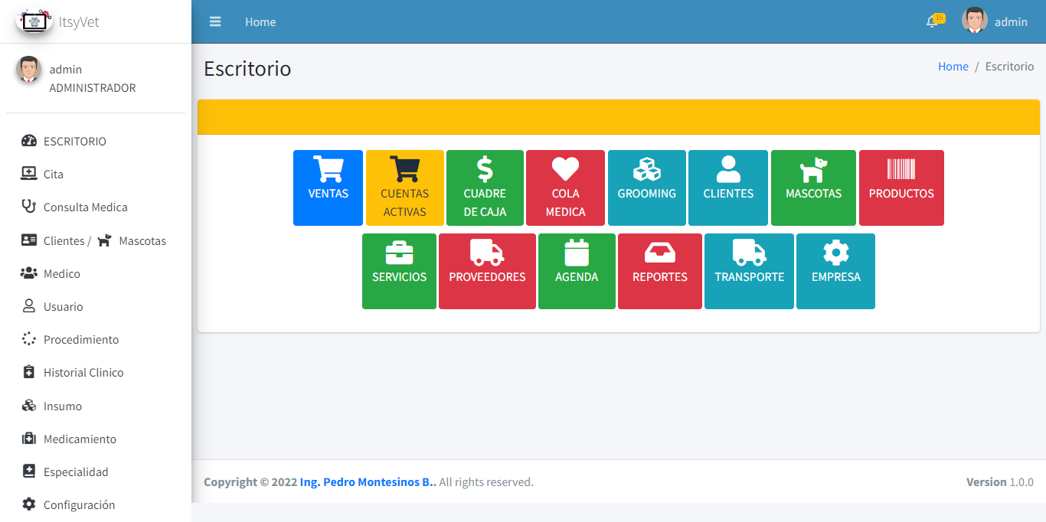Viewport: 1046px width, 522px height.
Task: Open notifications bell in top bar
Action: pos(932,22)
